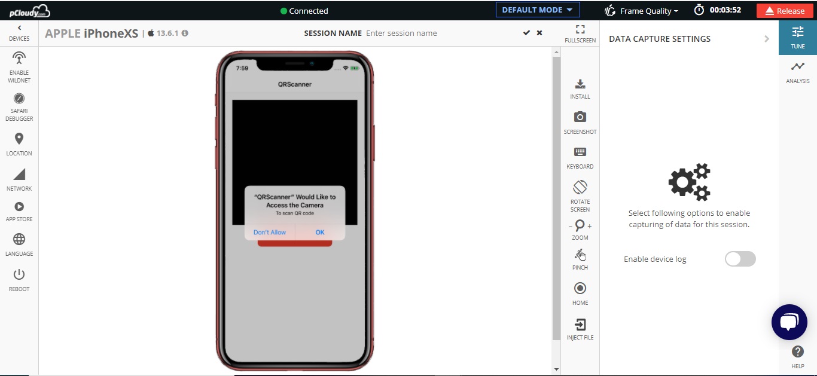Open the Frame Quality dropdown

click(641, 11)
